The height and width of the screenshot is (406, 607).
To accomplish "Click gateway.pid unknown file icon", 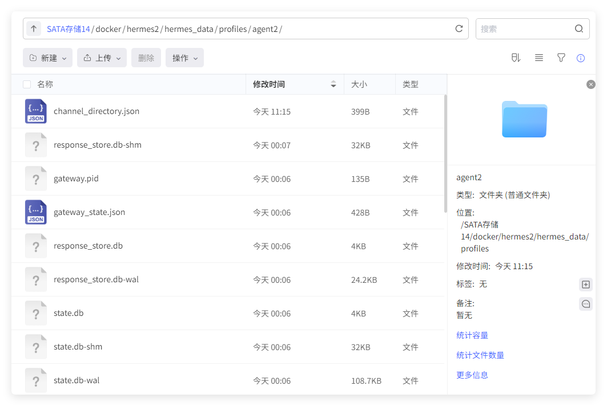I will [x=35, y=178].
